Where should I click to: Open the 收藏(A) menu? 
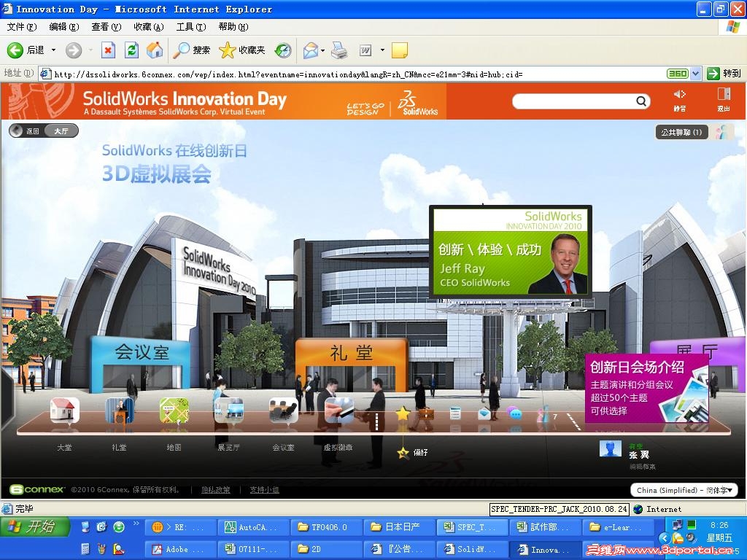(149, 27)
